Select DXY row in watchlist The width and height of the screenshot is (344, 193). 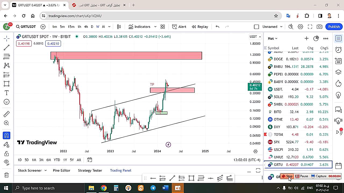coord(298,127)
